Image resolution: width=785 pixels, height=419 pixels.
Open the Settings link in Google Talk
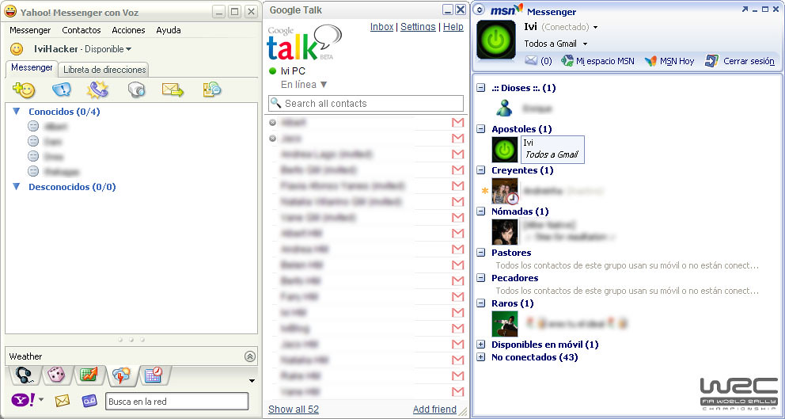pos(418,27)
